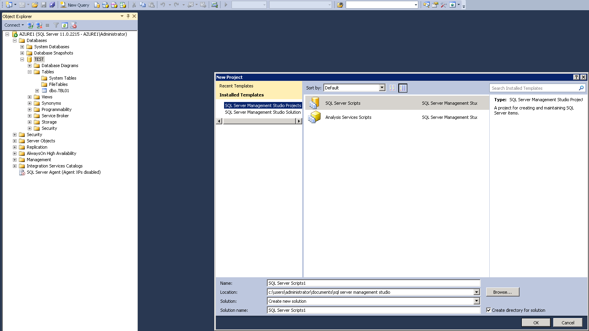
Task: Open the Solution 'Create new solution' dropdown
Action: (x=476, y=301)
